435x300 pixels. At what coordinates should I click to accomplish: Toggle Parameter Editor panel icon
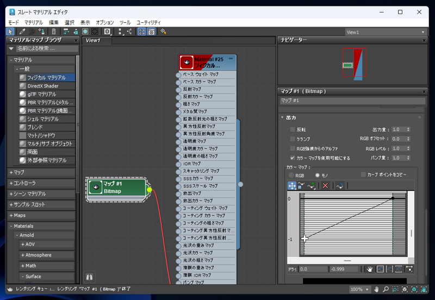point(151,32)
